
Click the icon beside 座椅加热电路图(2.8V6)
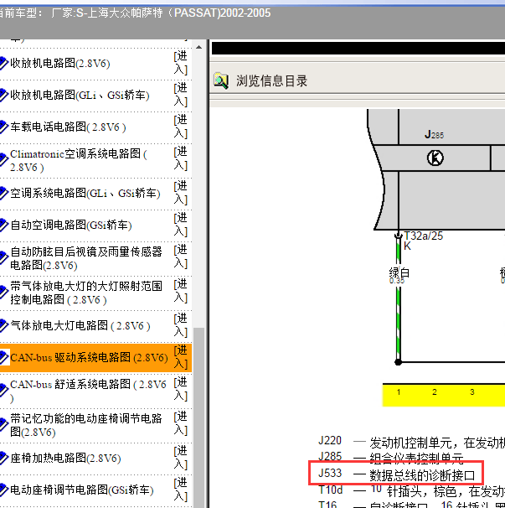coord(4,458)
